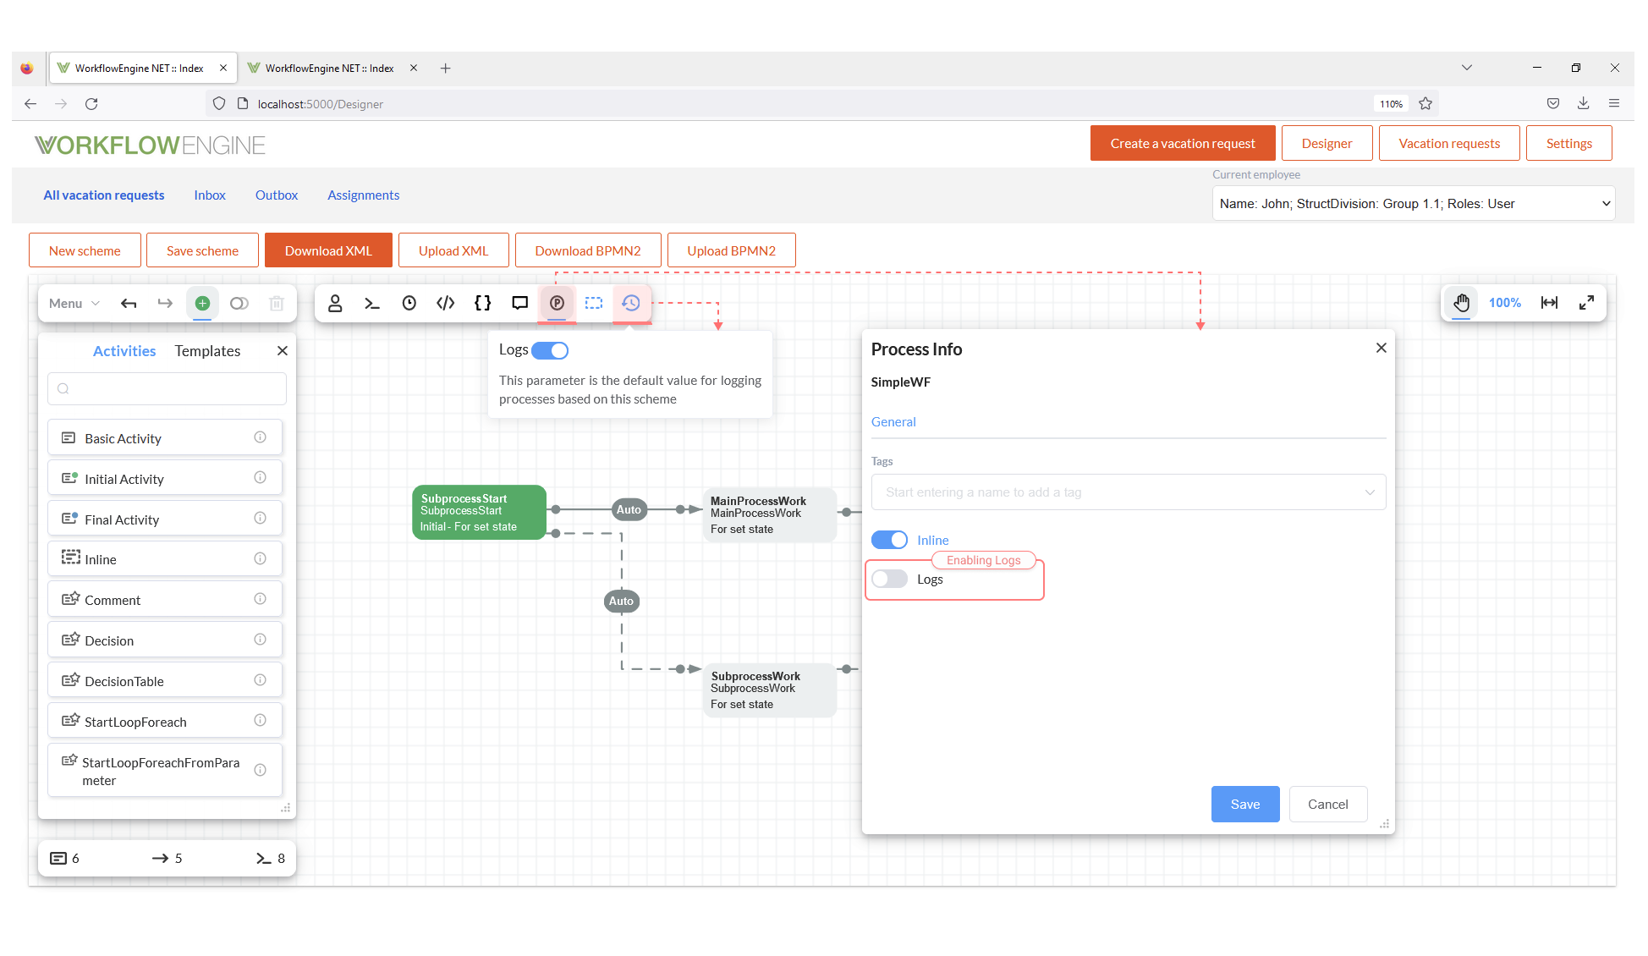Select the MainProcessWork activity node
The height and width of the screenshot is (956, 1648).
(769, 515)
